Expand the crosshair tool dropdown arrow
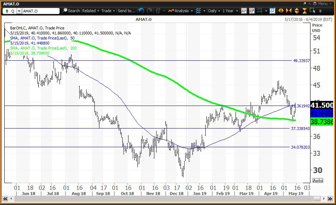Screen dimensions: 336x205 click(x=266, y=11)
